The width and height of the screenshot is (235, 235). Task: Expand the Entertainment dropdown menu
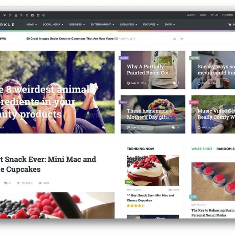102,25
